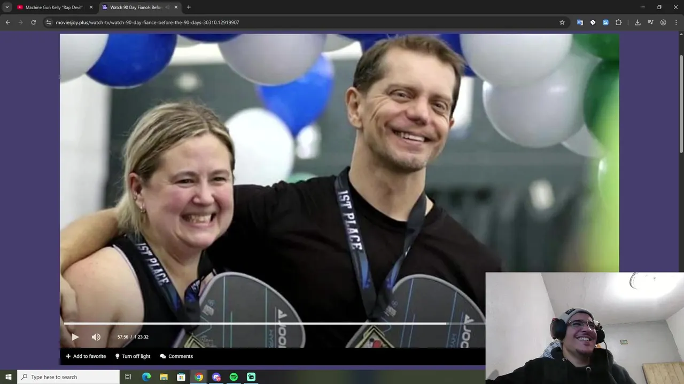Click the page vertical scrollbar

pyautogui.click(x=681, y=104)
